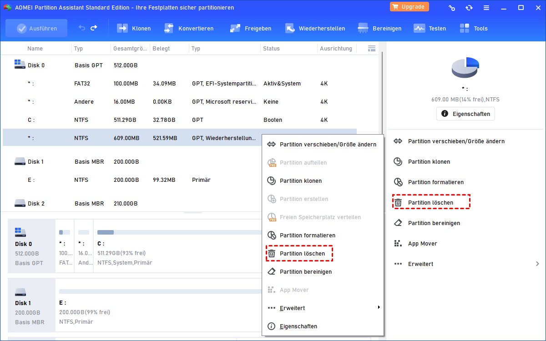Viewport: 546px width, 341px height.
Task: Expand Erweitert submenu in context menu
Action: (x=323, y=308)
